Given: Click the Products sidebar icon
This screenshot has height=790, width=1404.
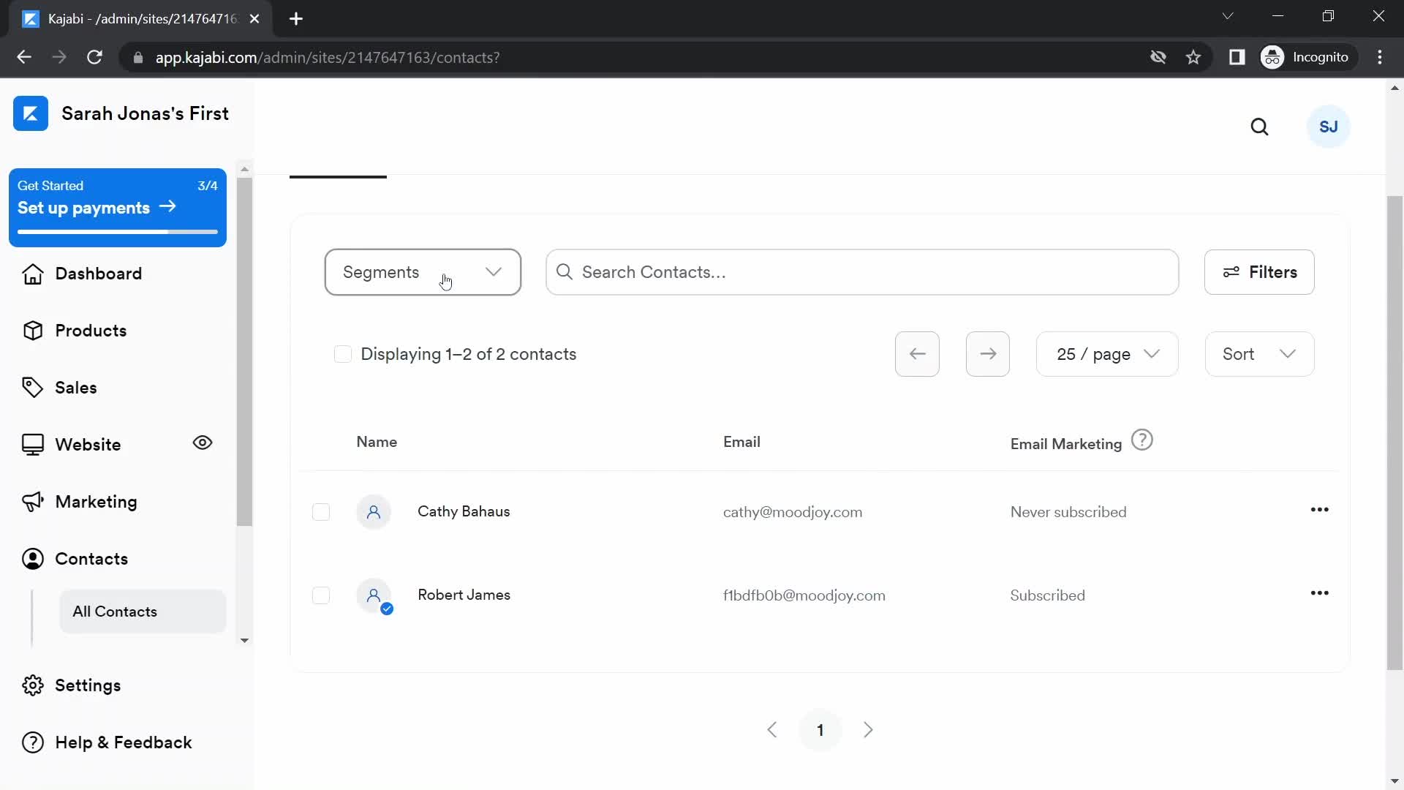Looking at the screenshot, I should tap(33, 330).
